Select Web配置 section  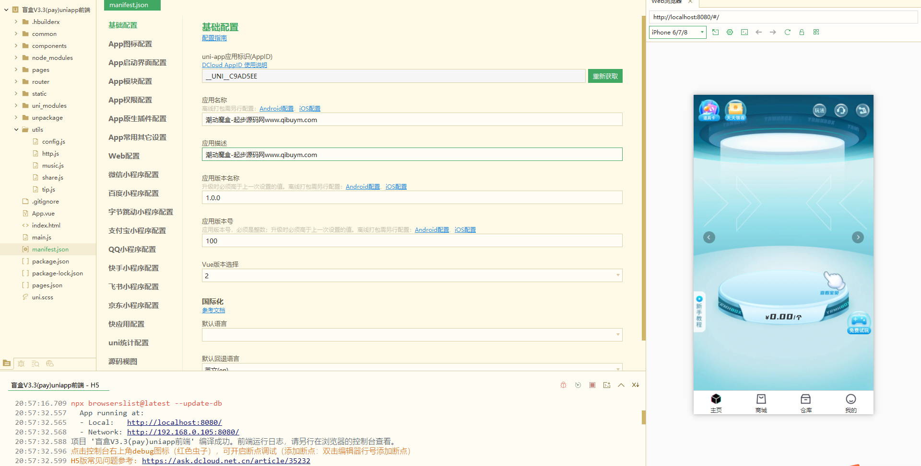(124, 156)
